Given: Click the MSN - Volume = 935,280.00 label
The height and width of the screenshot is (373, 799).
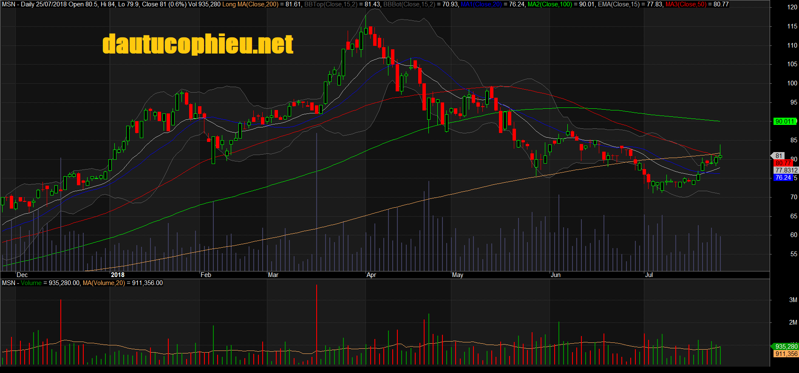Looking at the screenshot, I should [41, 283].
